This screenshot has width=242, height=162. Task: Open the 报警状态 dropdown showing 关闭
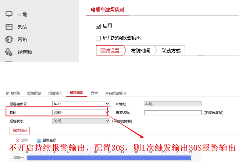(x=81, y=120)
